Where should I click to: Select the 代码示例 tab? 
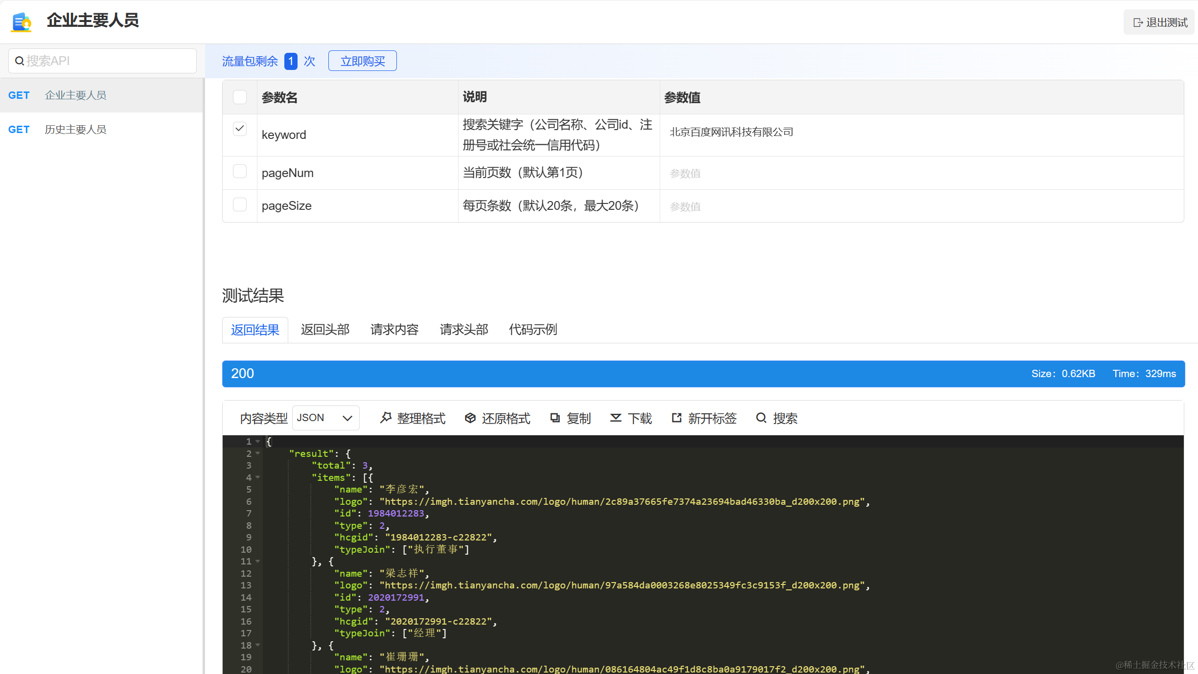[533, 329]
